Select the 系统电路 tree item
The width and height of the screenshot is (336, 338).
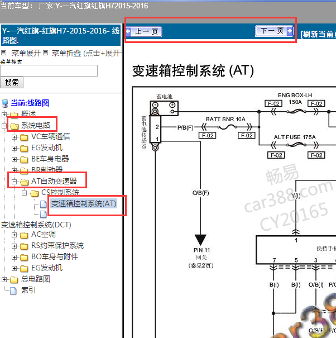[x=36, y=125]
